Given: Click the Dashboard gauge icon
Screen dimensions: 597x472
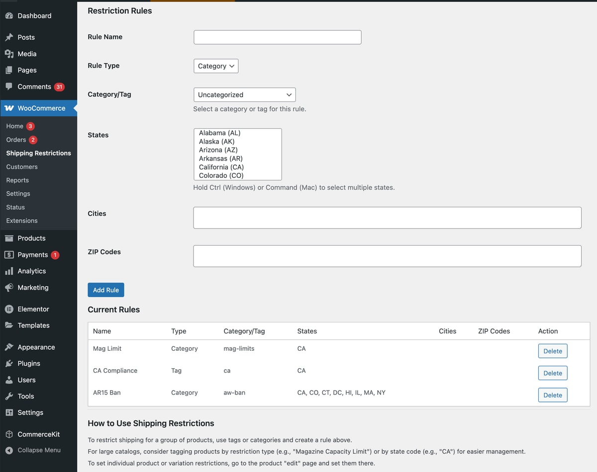Looking at the screenshot, I should (9, 16).
